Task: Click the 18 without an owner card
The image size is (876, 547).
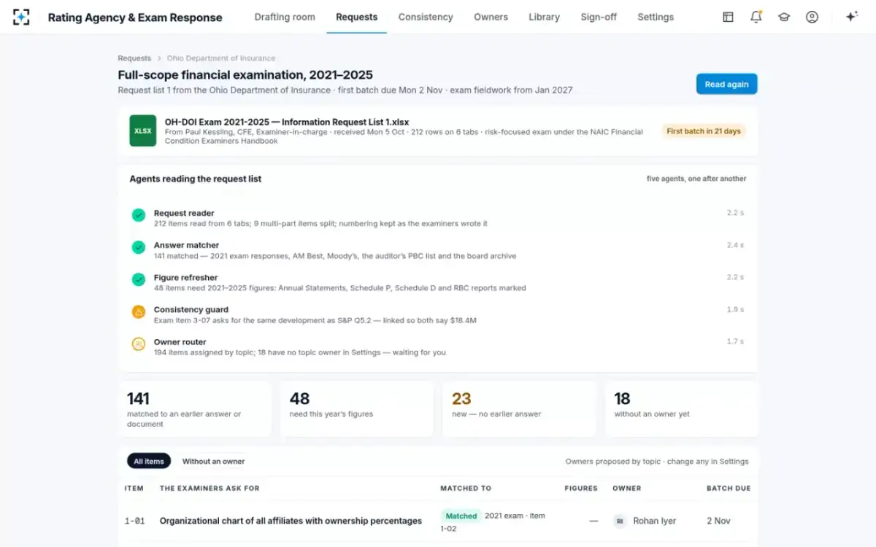Action: pos(682,408)
